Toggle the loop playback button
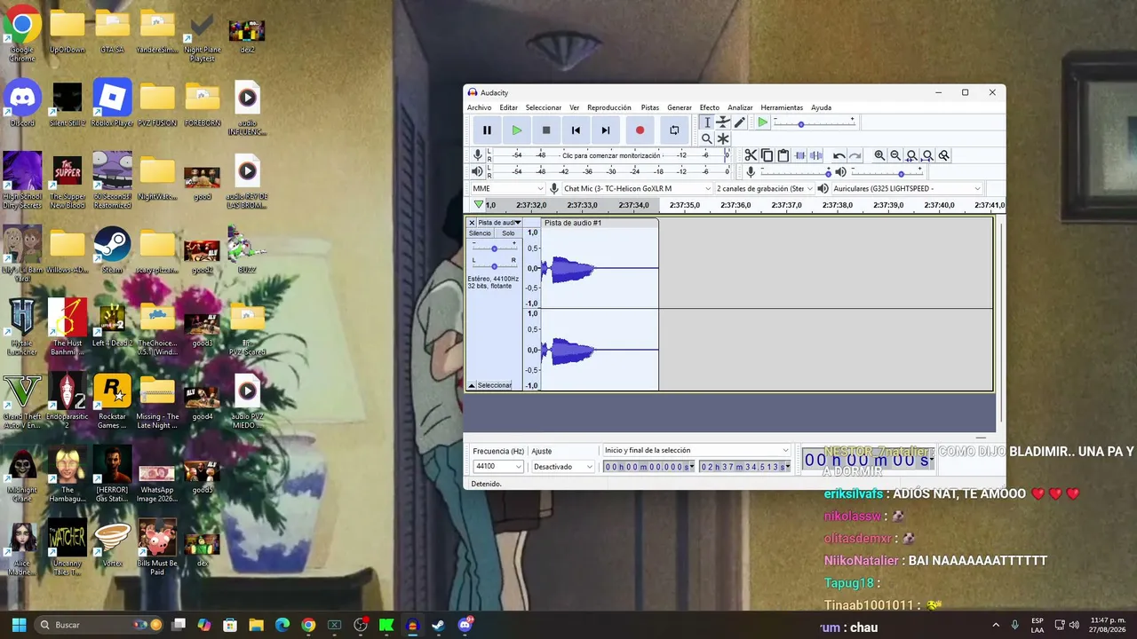1137x639 pixels. [x=674, y=130]
